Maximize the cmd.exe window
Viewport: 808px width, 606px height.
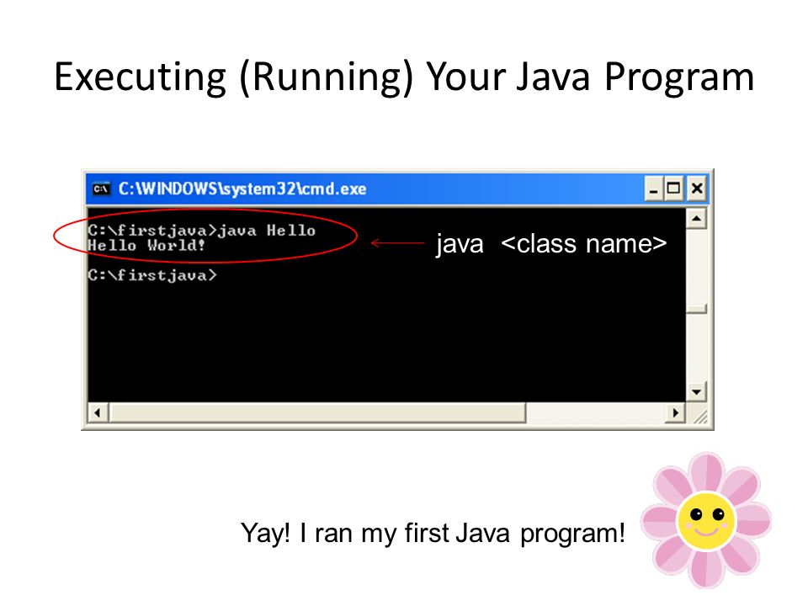coord(673,189)
